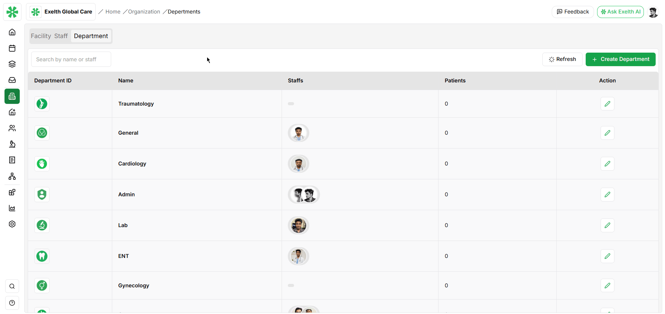Open the calendar icon in sidebar
The width and height of the screenshot is (665, 314).
pyautogui.click(x=12, y=48)
